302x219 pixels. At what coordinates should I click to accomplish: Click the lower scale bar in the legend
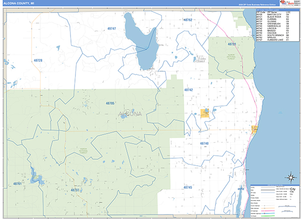(287, 211)
